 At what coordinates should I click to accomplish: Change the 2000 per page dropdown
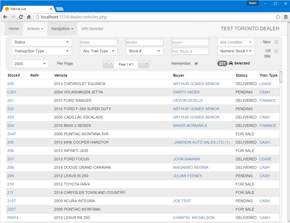[x=30, y=64]
